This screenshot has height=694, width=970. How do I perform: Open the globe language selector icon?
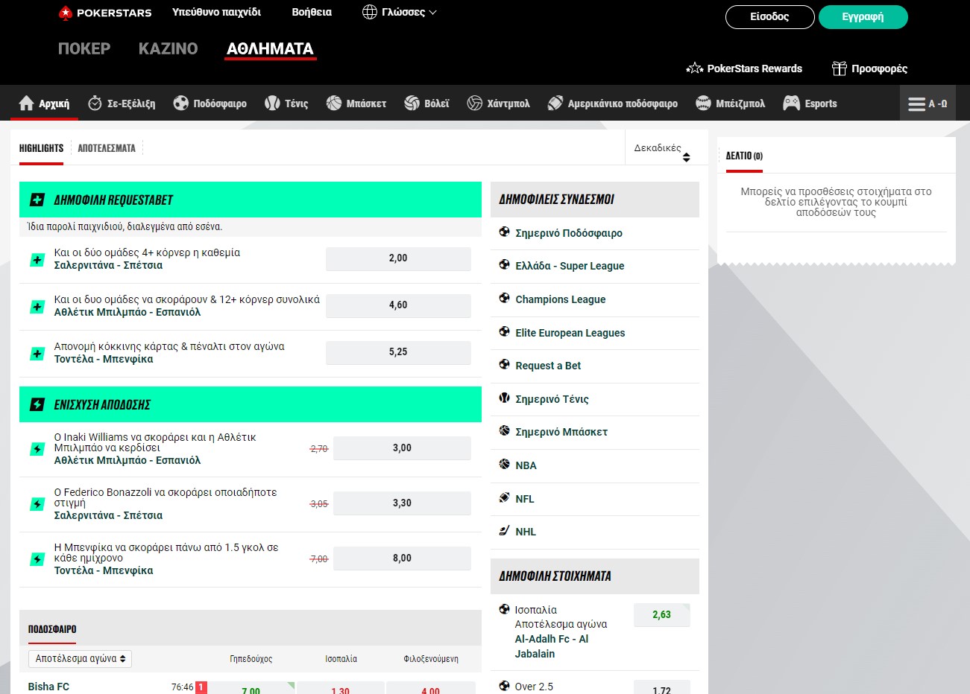pos(370,12)
